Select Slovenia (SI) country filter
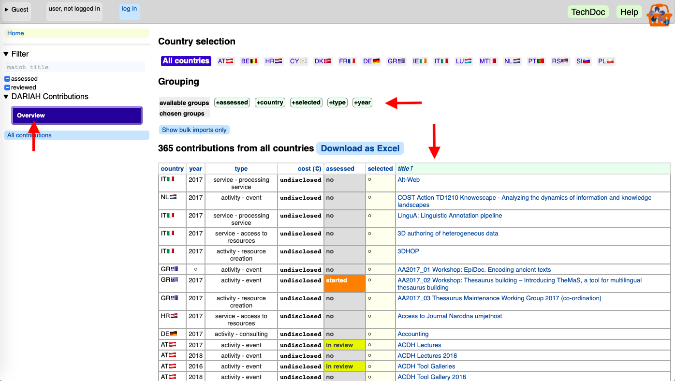Viewport: 675px width, 381px height. 583,61
